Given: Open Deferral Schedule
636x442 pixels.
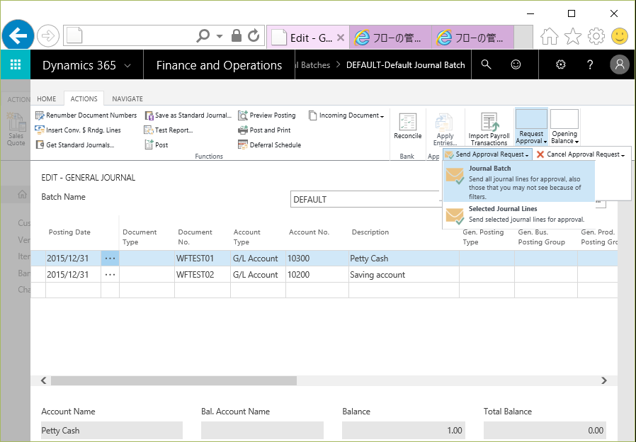Looking at the screenshot, I should (x=270, y=144).
